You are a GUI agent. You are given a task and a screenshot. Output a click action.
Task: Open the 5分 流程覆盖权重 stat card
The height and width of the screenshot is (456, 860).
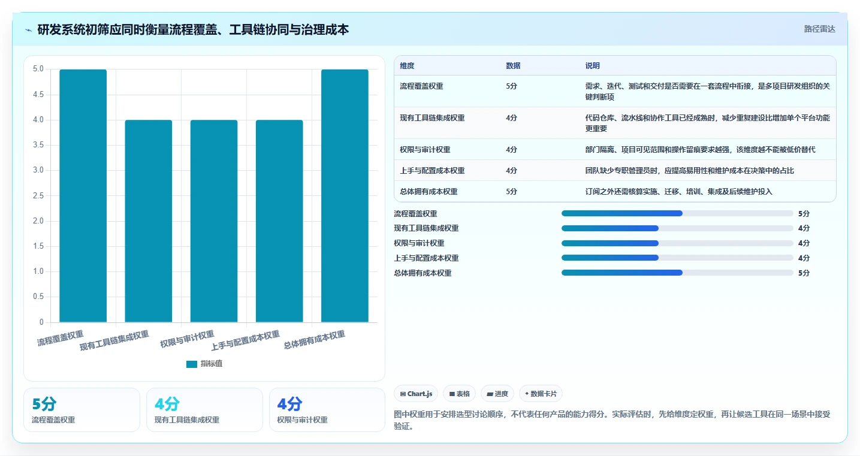tap(82, 410)
